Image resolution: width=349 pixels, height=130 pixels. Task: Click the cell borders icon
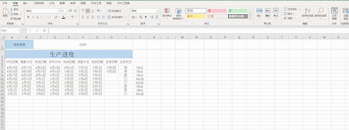(47, 17)
